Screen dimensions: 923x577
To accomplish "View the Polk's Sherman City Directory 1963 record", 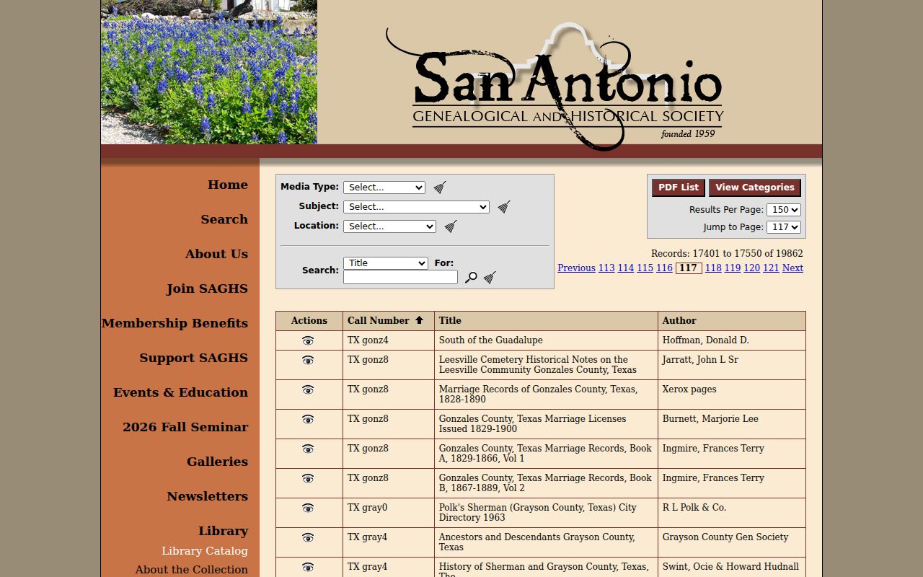I will pyautogui.click(x=308, y=508).
